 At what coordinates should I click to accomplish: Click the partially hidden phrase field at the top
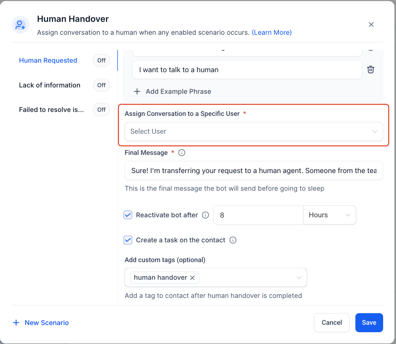pyautogui.click(x=247, y=53)
